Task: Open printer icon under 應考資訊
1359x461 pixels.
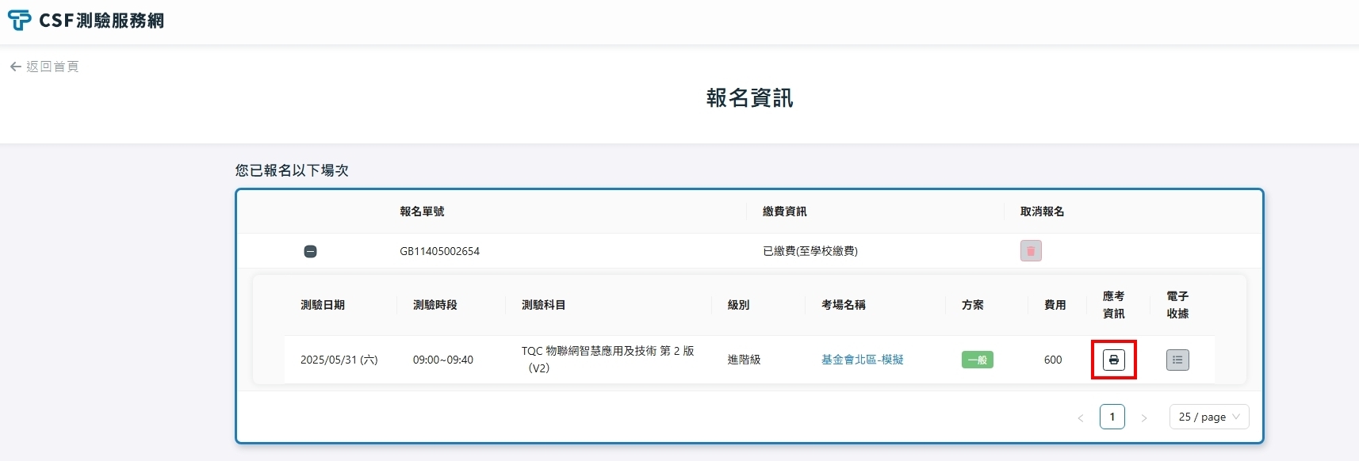Action: pos(1114,360)
